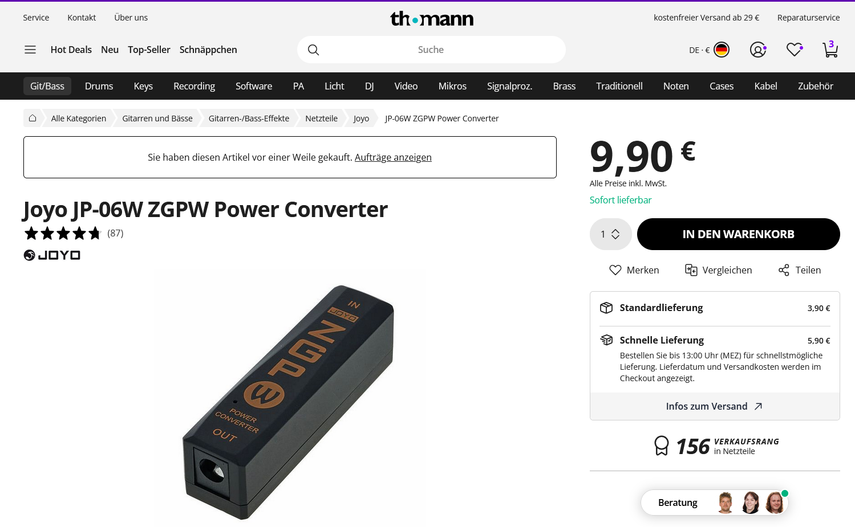Click the Joyo brand logo

[x=52, y=255]
